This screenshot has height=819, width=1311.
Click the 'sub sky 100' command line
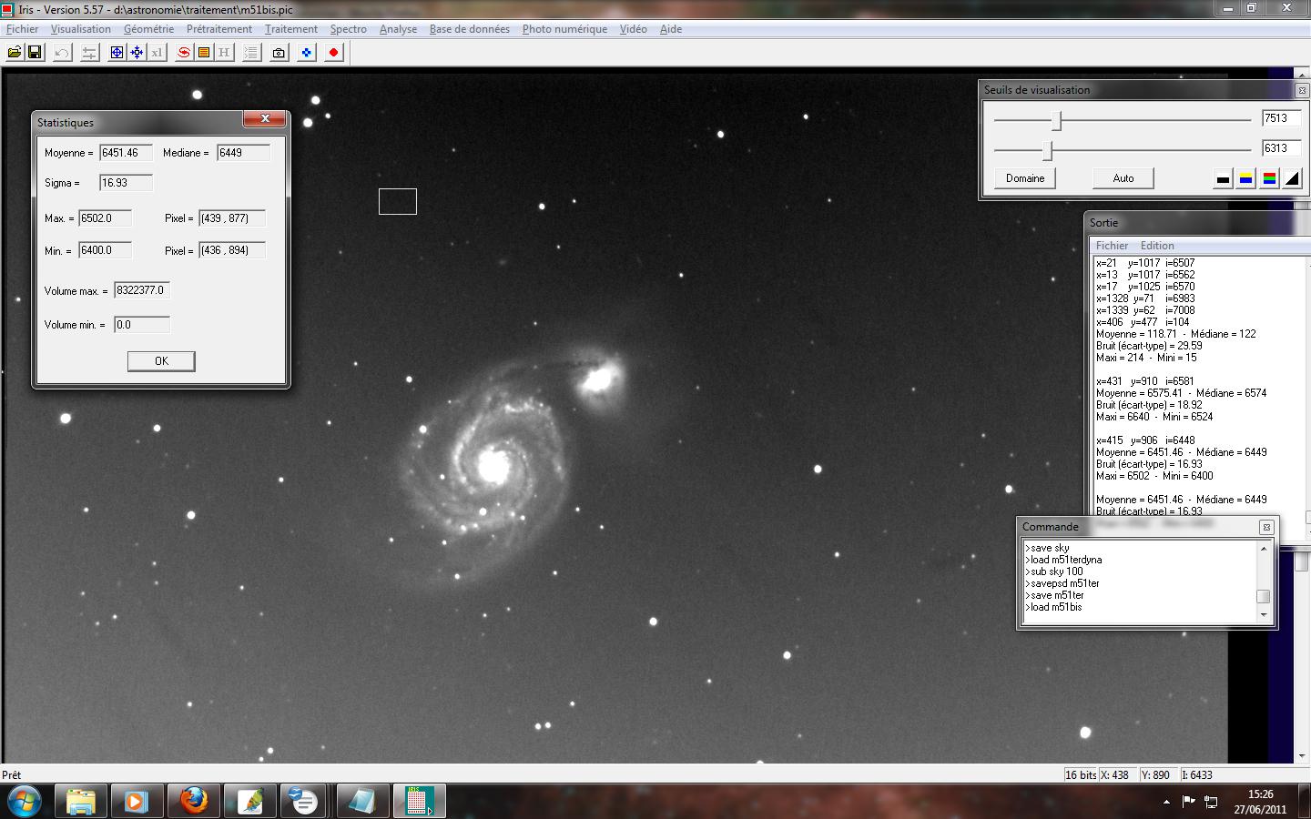(1054, 571)
